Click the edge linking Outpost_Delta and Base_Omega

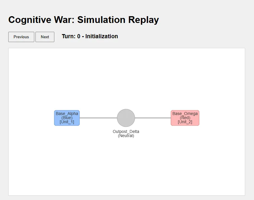point(153,118)
